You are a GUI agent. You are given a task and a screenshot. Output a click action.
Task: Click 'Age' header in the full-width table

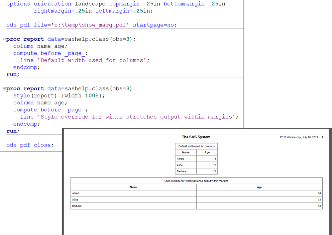(x=260, y=187)
